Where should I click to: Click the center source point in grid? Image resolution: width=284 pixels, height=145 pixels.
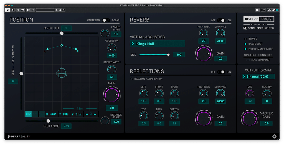click(62, 45)
